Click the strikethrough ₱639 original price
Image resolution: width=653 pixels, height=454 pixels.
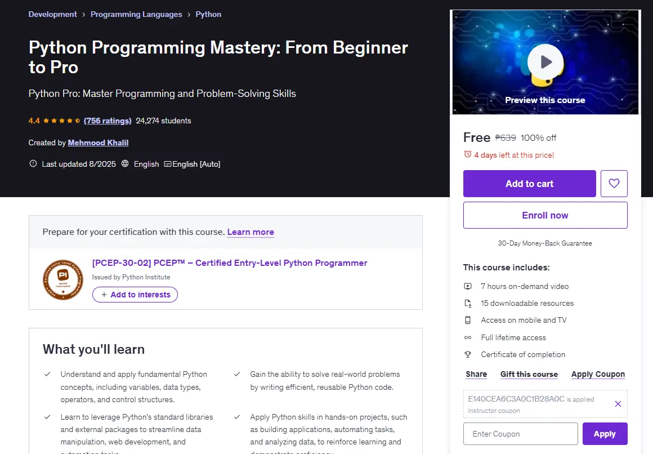click(x=506, y=137)
